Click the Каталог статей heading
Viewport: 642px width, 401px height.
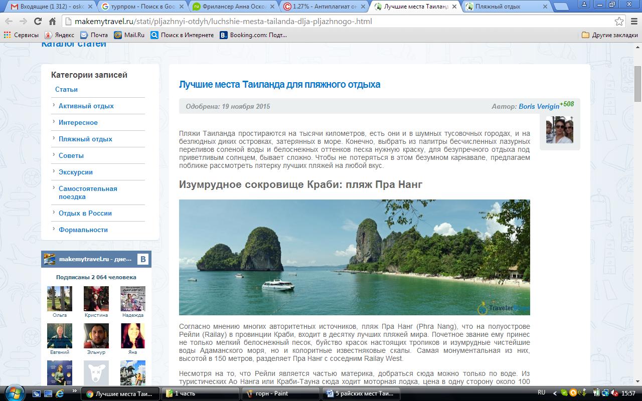[x=74, y=44]
